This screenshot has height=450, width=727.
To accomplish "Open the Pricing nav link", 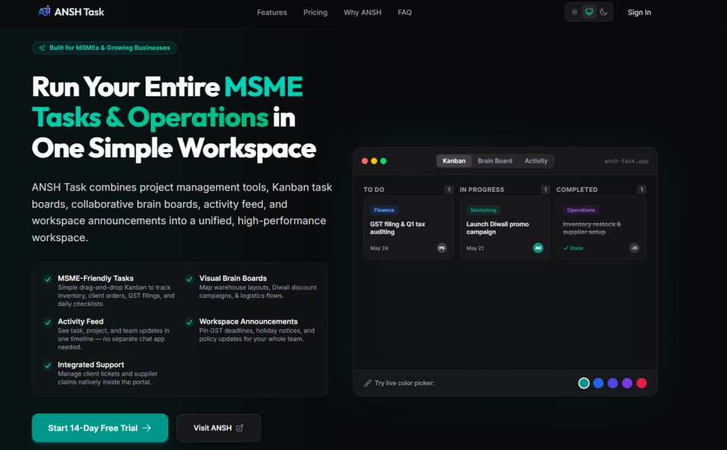I will pos(315,12).
